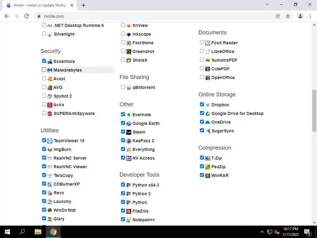Click the Silverlight label
317x238 pixels.
64,34
